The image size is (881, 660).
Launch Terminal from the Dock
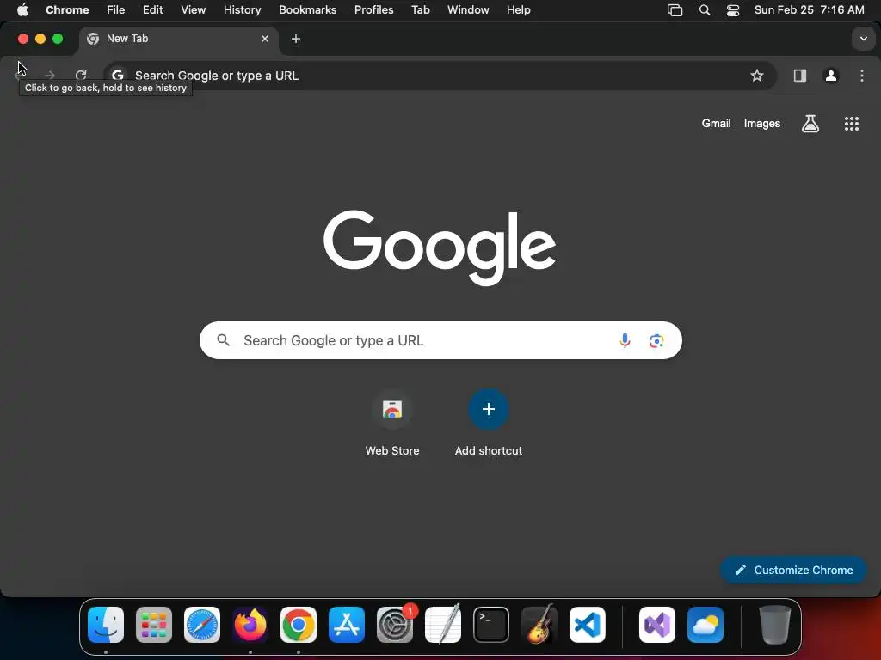pyautogui.click(x=491, y=625)
